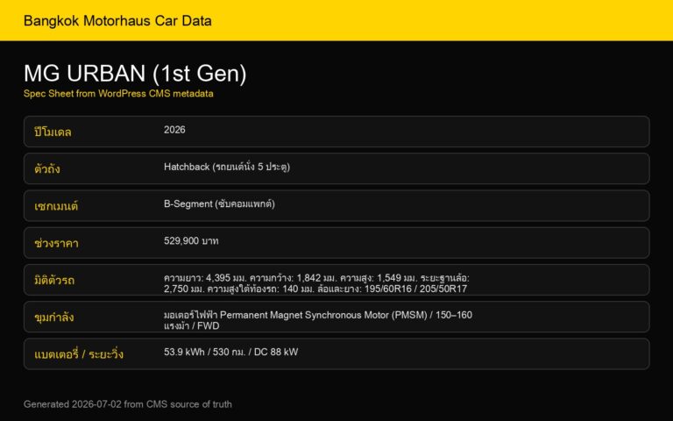Image resolution: width=673 pixels, height=421 pixels.
Task: Click the มิติตัวรถ label
Action: coord(54,280)
